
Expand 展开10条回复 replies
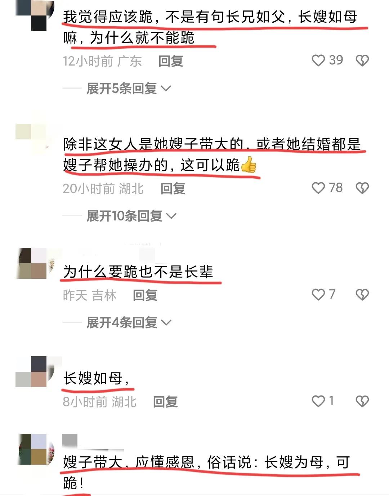click(131, 216)
